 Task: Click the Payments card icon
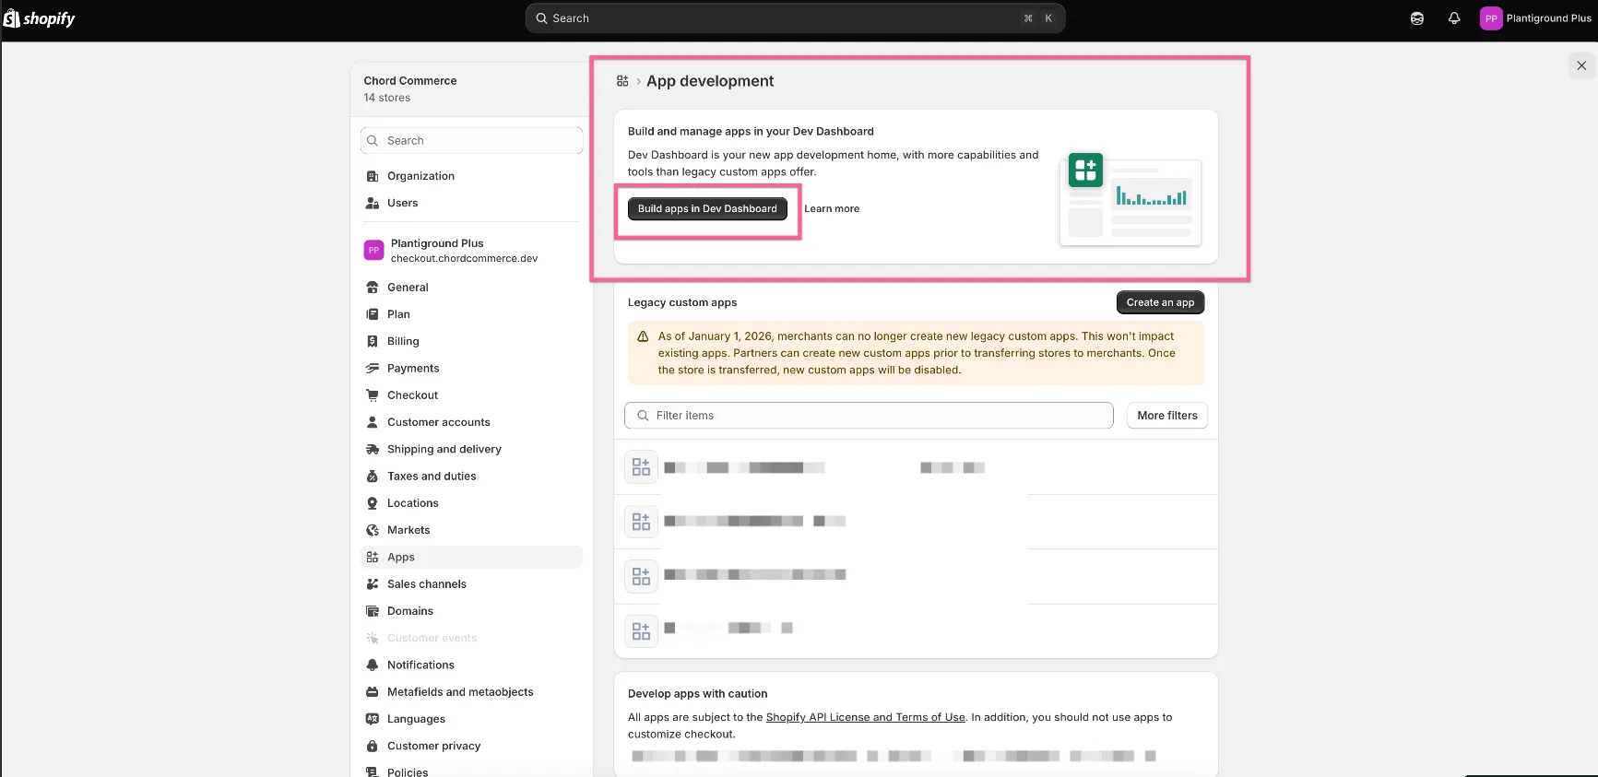[x=373, y=368]
